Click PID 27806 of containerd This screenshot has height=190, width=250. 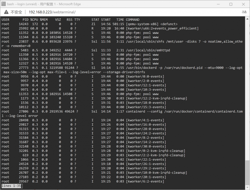click(23, 112)
